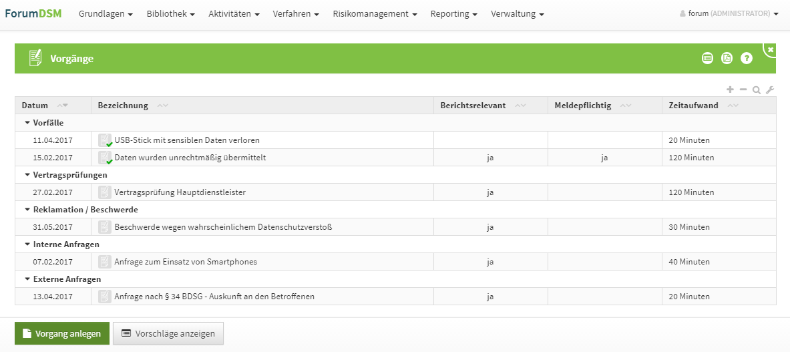This screenshot has width=790, height=352.
Task: Collapse the Vertragsprüfungen group
Action: (x=27, y=175)
